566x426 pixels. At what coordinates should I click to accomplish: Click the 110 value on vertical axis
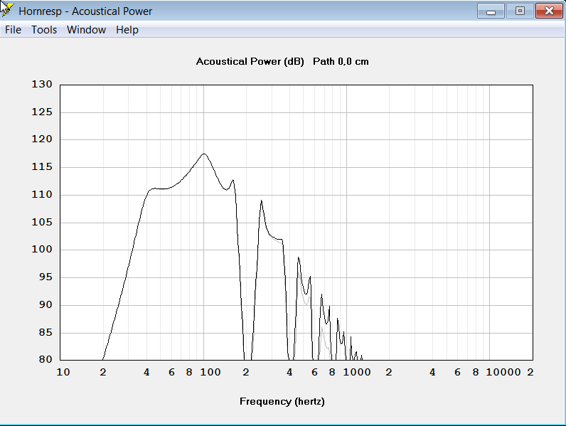pos(42,195)
